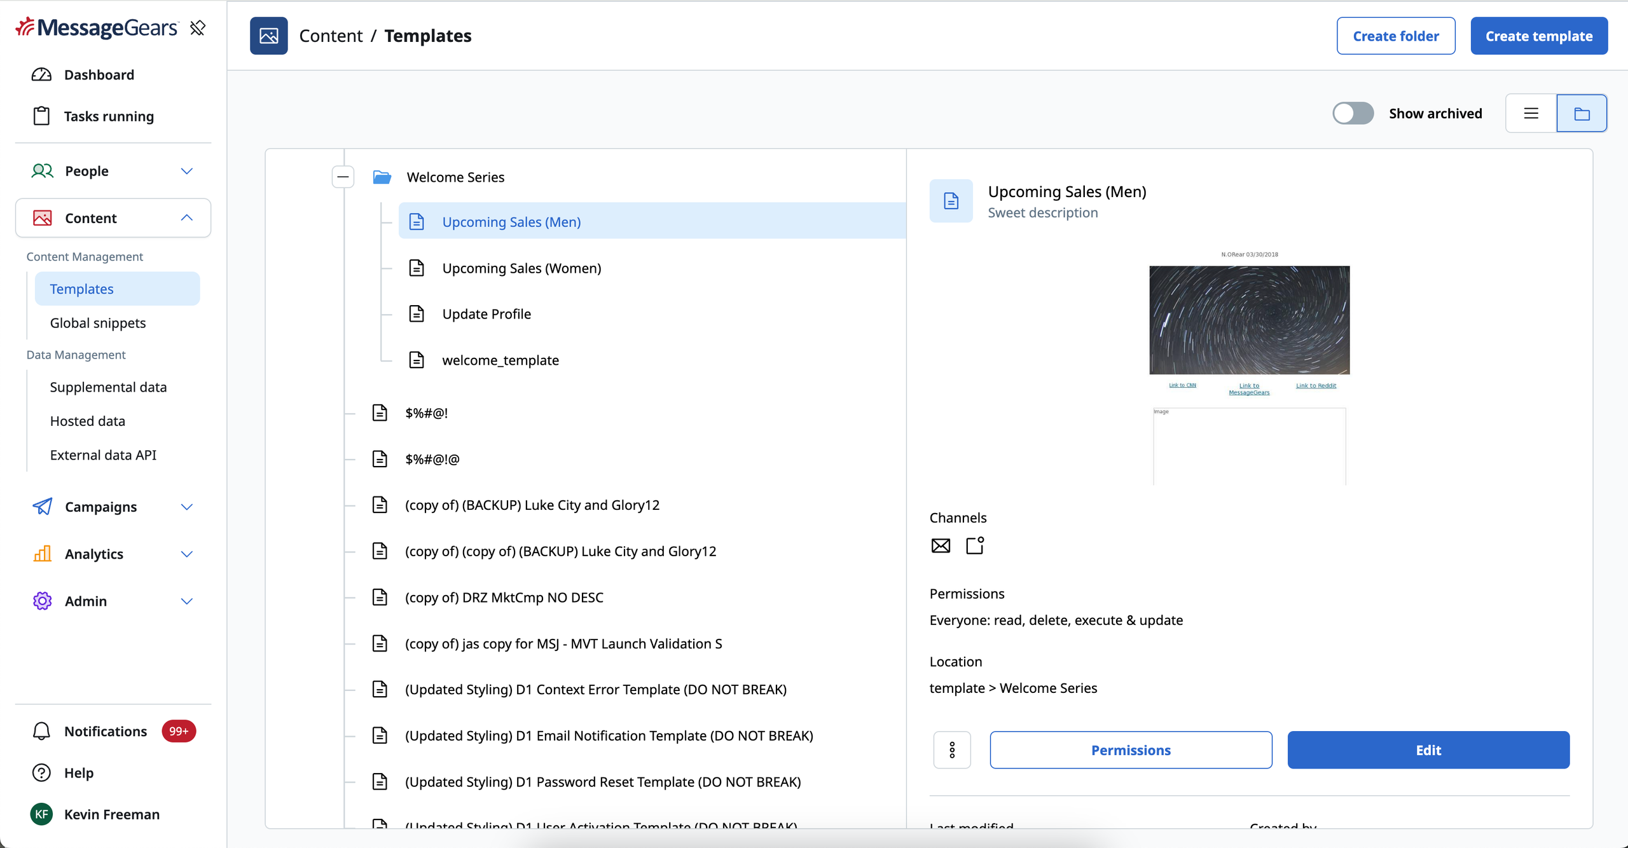Expand the Campaigns menu chevron
This screenshot has height=848, width=1628.
tap(186, 507)
